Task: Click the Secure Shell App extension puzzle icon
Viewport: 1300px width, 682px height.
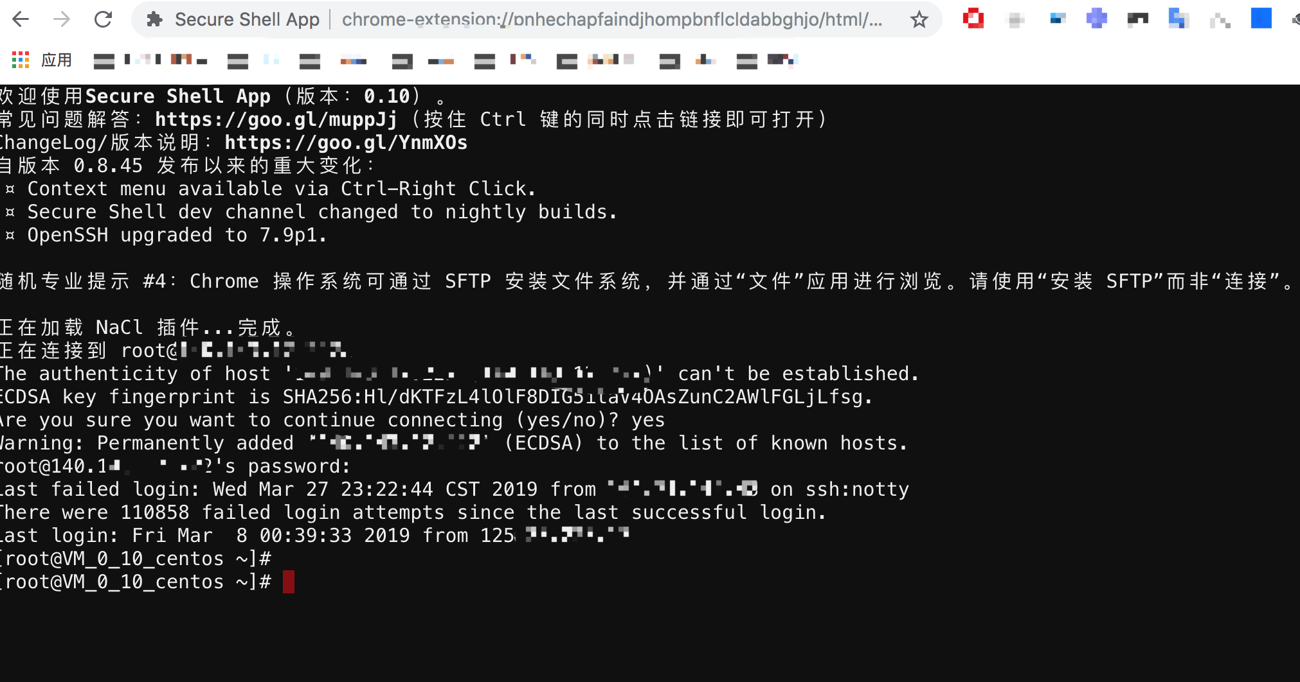Action: (154, 19)
